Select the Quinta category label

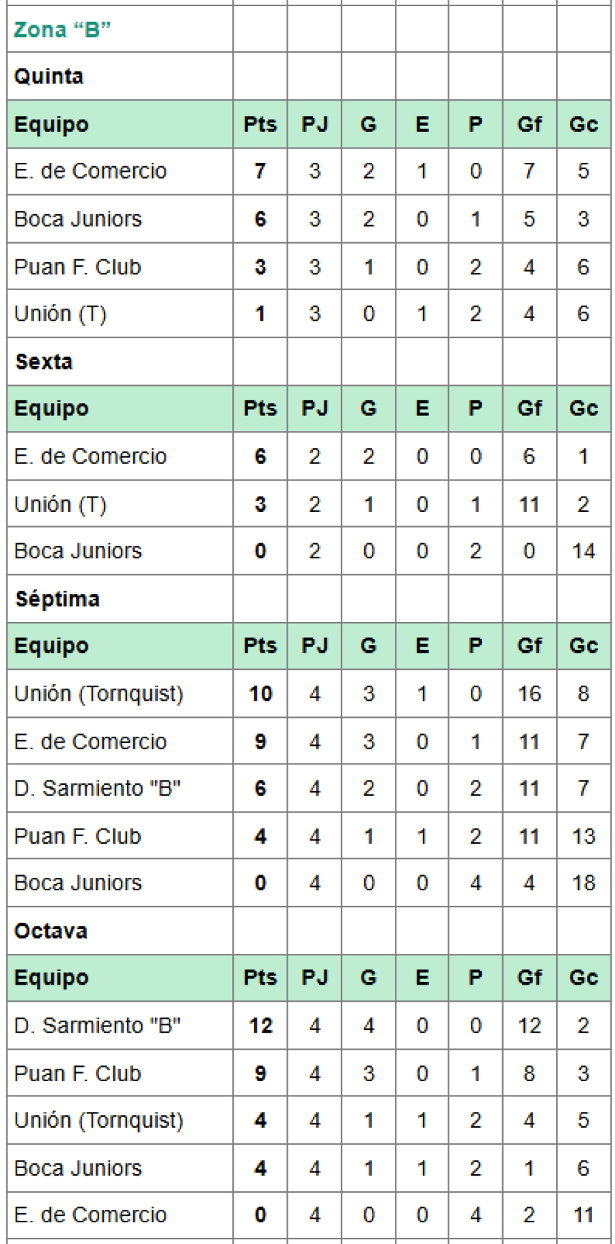(49, 76)
